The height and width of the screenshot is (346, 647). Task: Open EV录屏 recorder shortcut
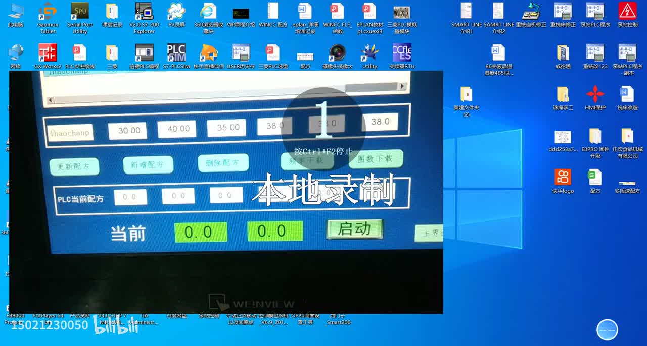click(176, 15)
